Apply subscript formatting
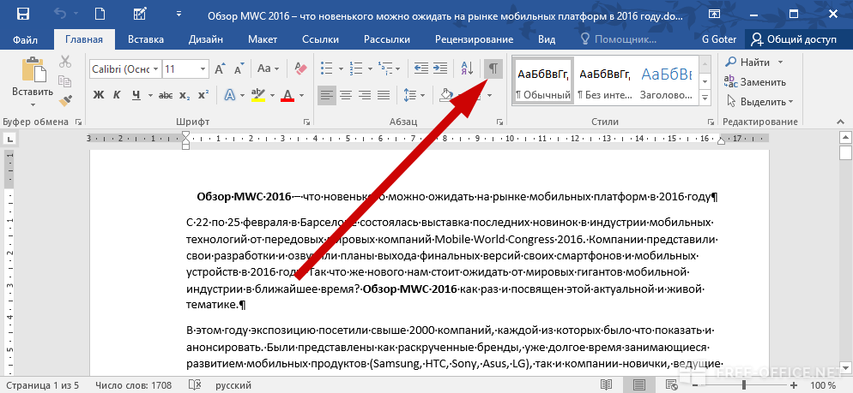Viewport: 853px width, 393px height. click(x=185, y=96)
